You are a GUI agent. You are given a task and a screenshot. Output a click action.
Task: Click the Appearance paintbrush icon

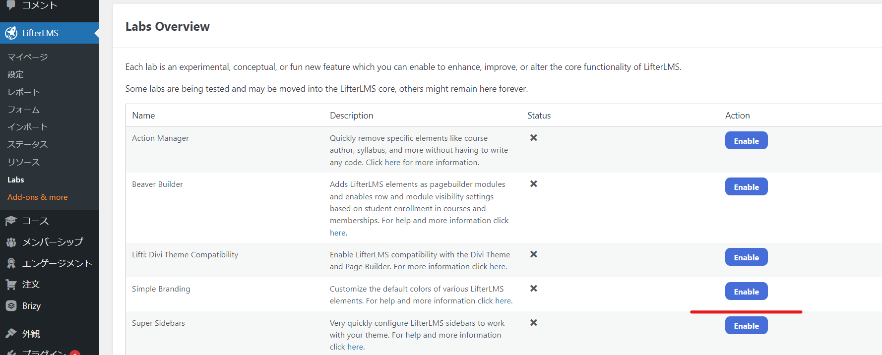click(x=11, y=334)
